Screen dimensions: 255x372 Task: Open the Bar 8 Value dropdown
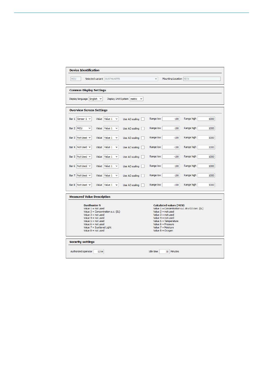point(111,185)
